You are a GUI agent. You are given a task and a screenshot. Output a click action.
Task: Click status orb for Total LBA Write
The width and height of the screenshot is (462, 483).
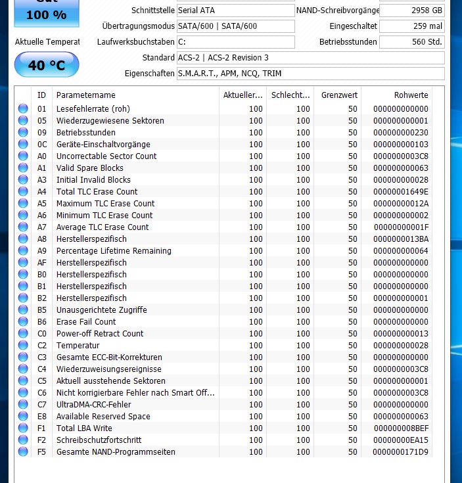(x=23, y=428)
